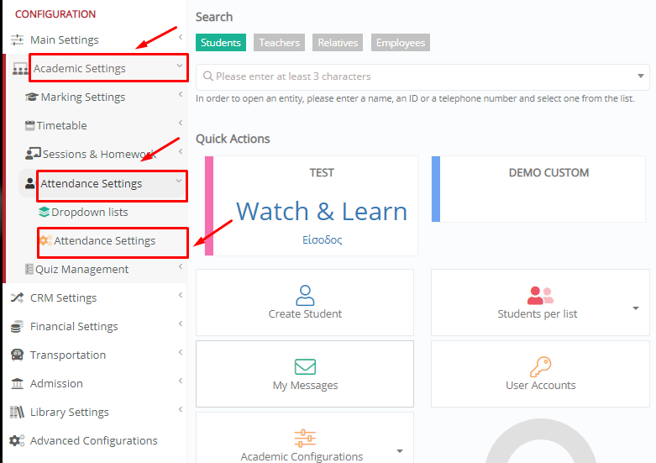This screenshot has width=656, height=463.
Task: Click the Create Student person icon
Action: [305, 295]
